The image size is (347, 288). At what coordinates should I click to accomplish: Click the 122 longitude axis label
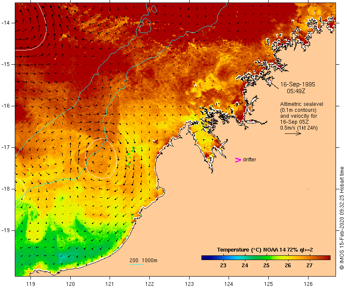click(x=150, y=284)
